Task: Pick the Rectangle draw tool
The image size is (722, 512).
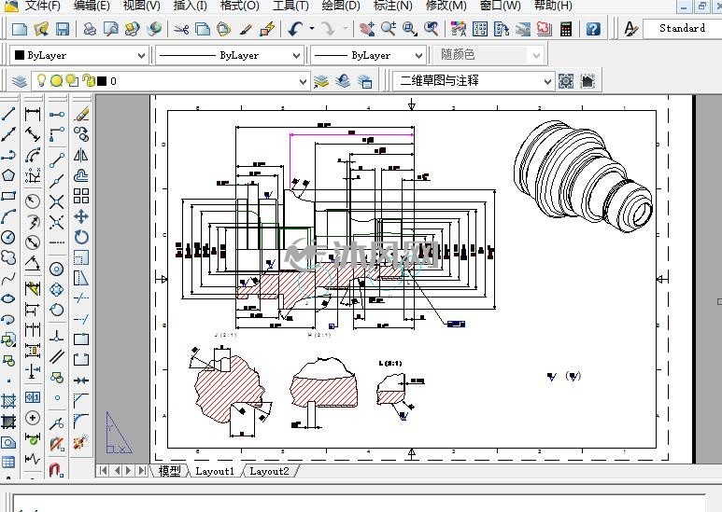Action: (x=8, y=196)
